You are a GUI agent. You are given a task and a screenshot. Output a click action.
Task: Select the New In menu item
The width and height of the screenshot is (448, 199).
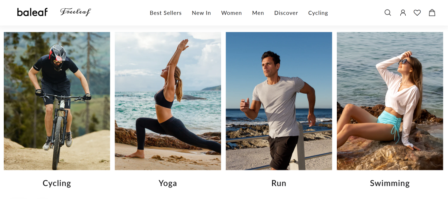(202, 13)
